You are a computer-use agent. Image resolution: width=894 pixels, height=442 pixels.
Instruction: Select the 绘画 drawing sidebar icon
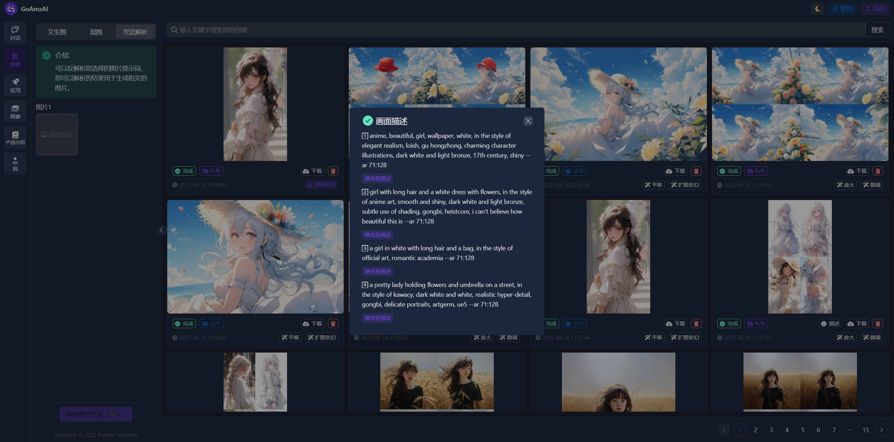(x=15, y=59)
